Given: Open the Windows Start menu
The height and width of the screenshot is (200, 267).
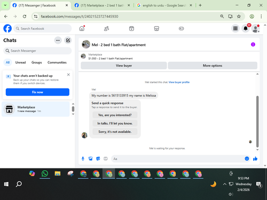Looking at the screenshot, I should (6, 184).
